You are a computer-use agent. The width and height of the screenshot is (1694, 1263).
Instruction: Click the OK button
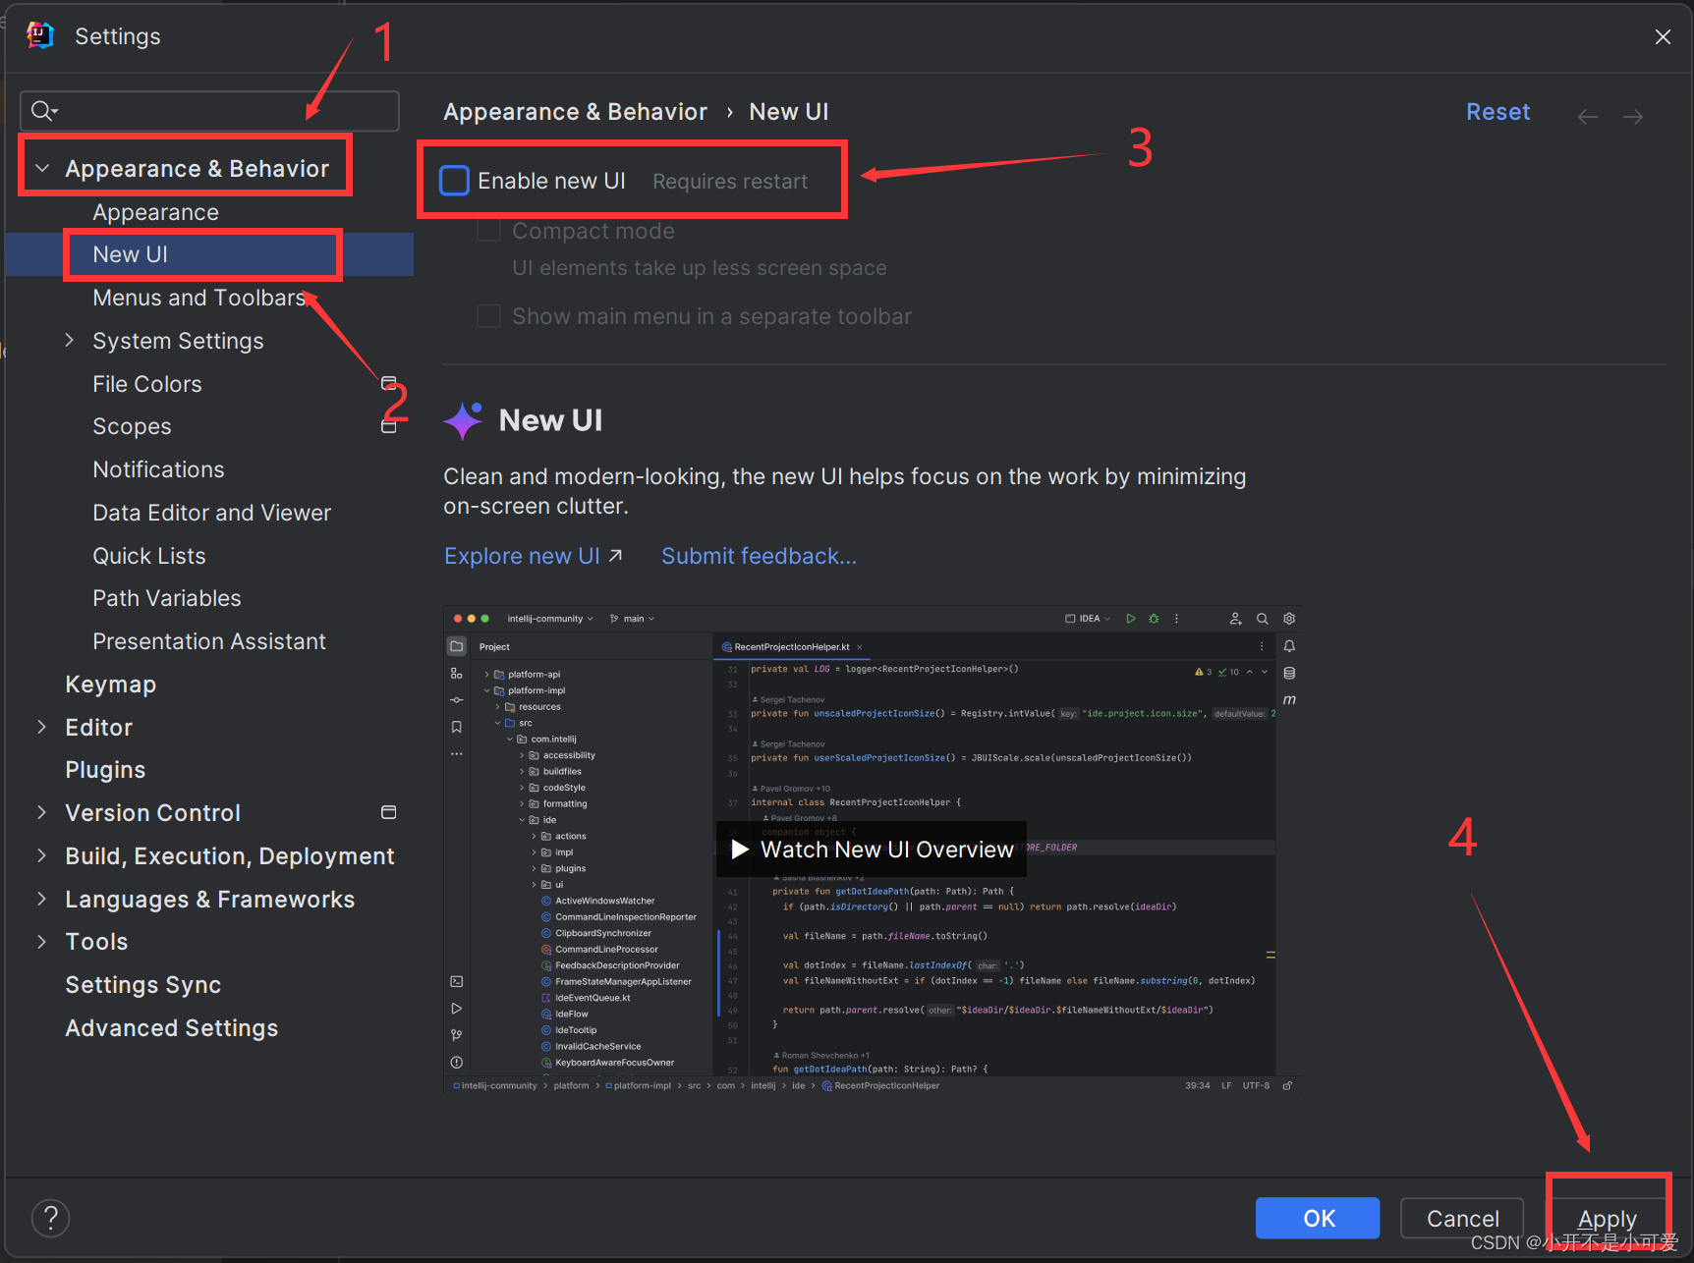coord(1318,1219)
